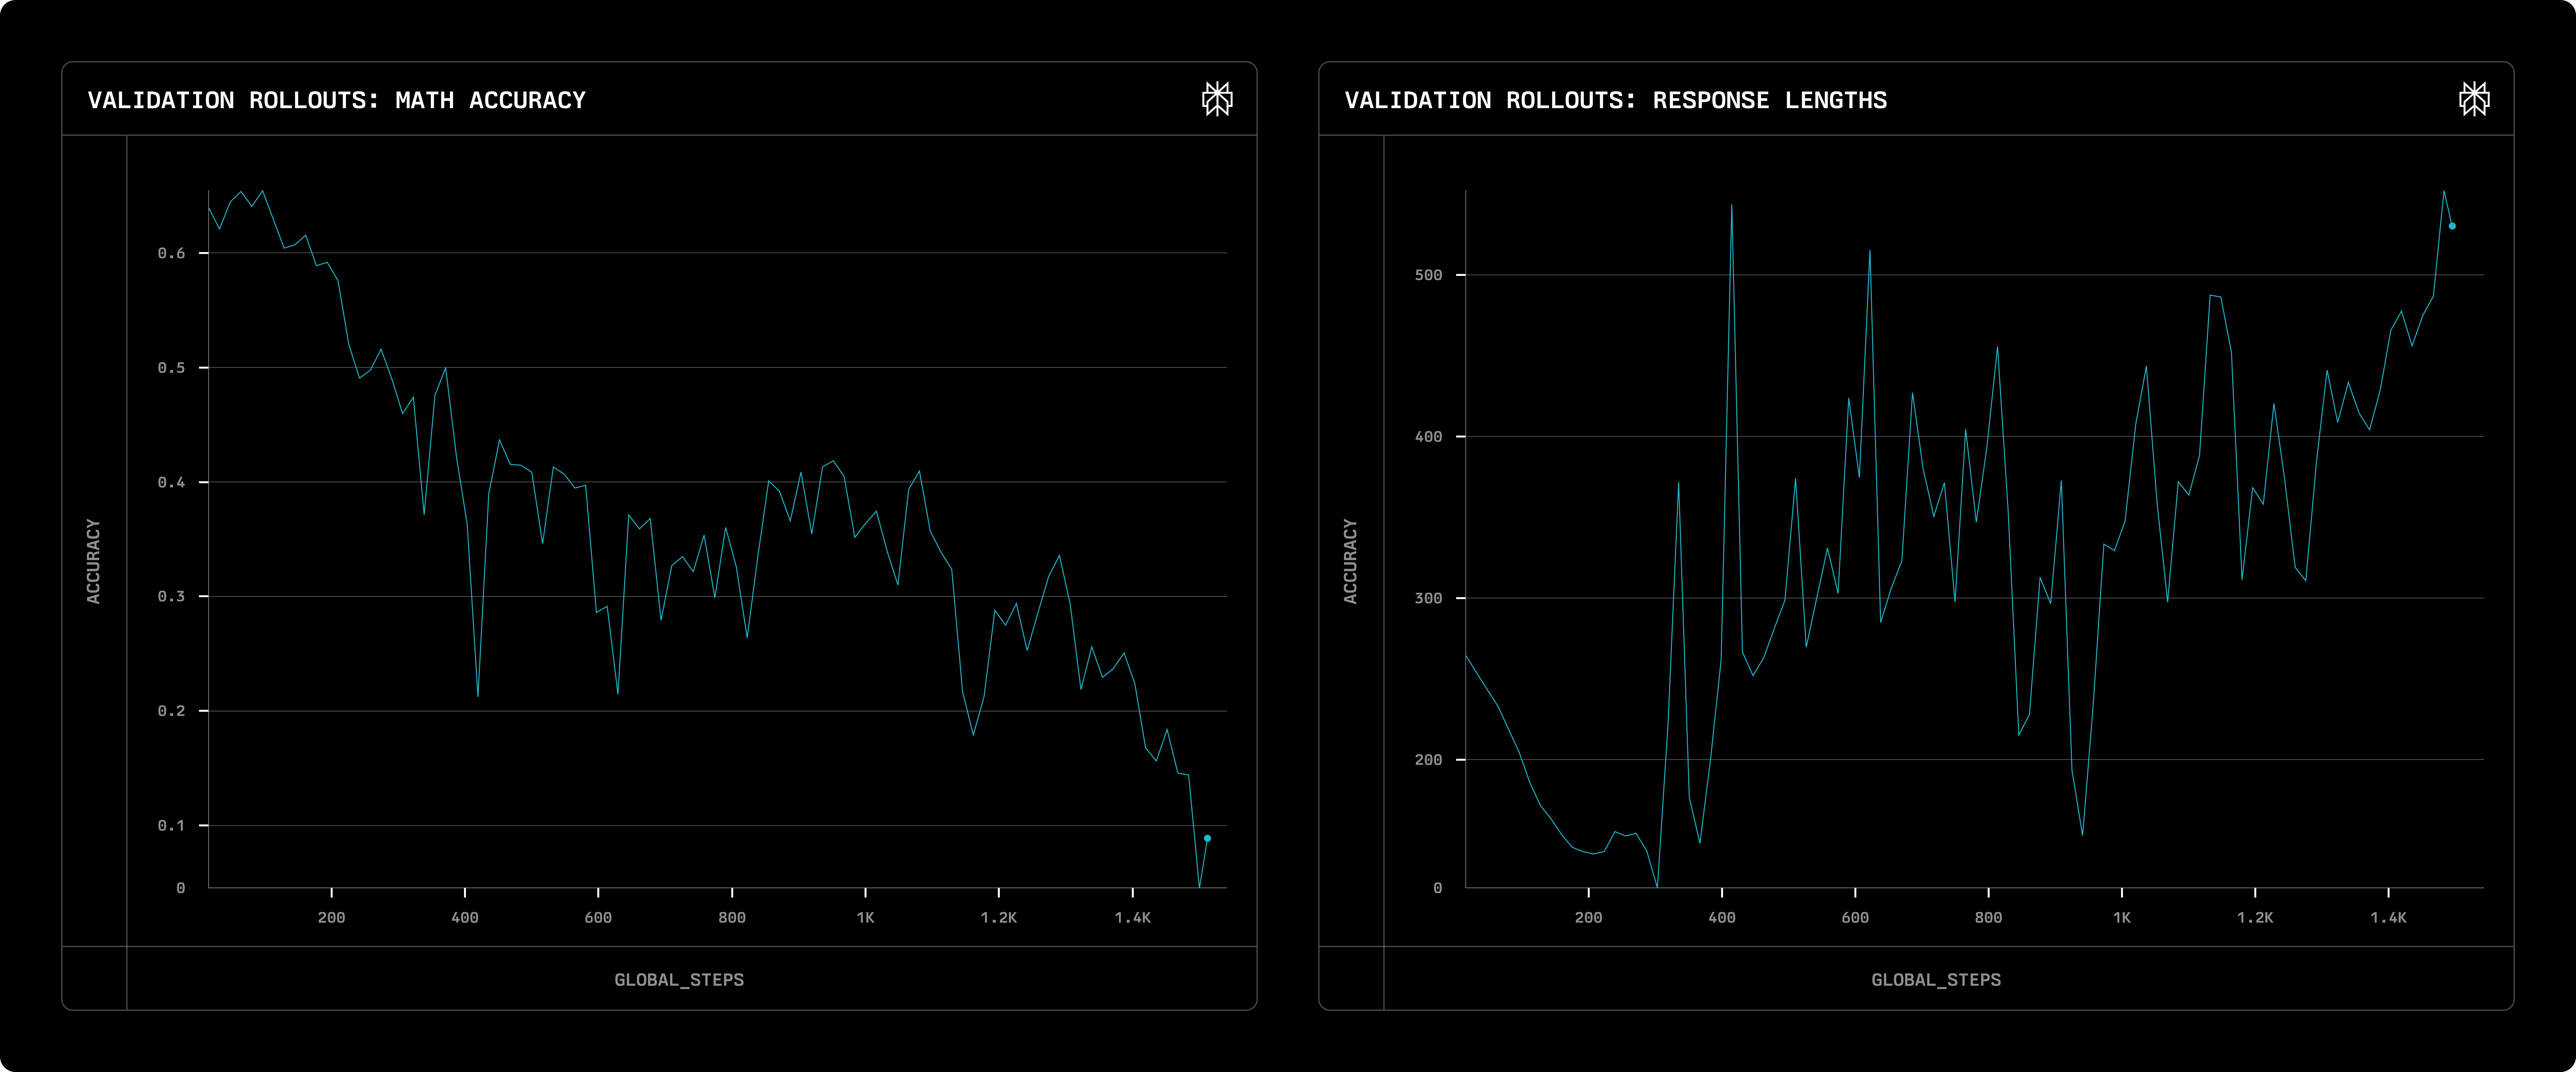Viewport: 2576px width, 1072px height.
Task: Click the ACCURACY y-axis label in Response Lengths chart
Action: [1350, 561]
